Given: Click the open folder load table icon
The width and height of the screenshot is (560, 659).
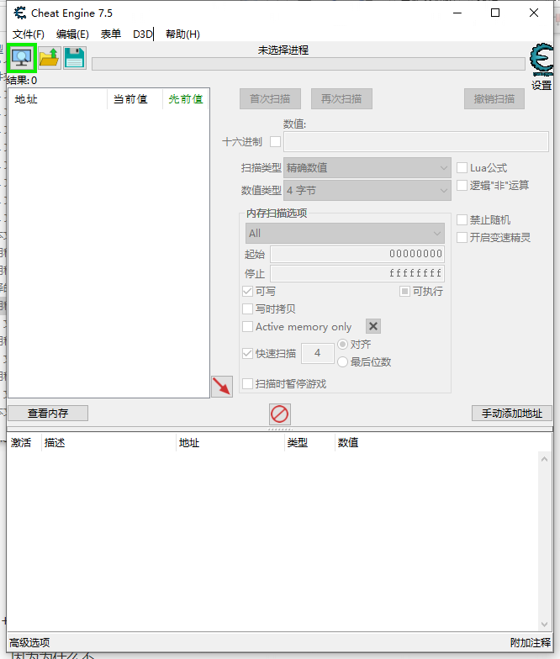Looking at the screenshot, I should (x=49, y=58).
